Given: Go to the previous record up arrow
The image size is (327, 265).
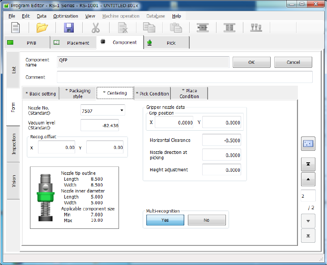Looking at the screenshot, I should 308,179.
